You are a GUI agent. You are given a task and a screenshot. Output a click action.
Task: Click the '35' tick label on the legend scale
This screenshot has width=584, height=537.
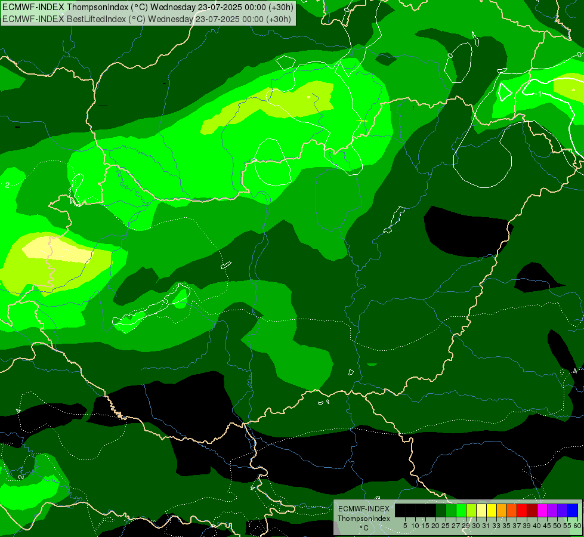pos(506,526)
